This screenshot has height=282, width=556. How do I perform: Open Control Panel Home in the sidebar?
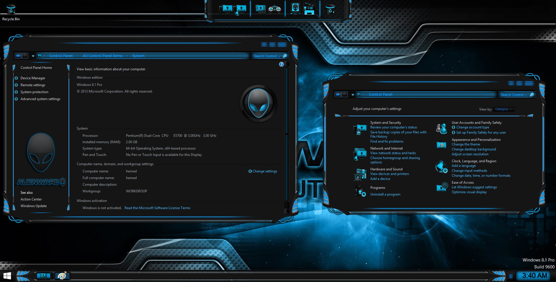(36, 68)
